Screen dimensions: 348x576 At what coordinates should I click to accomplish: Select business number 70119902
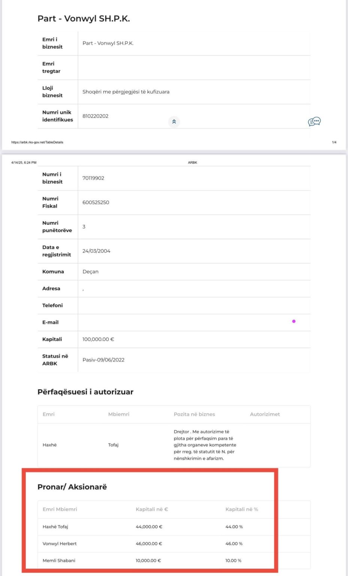tap(93, 178)
